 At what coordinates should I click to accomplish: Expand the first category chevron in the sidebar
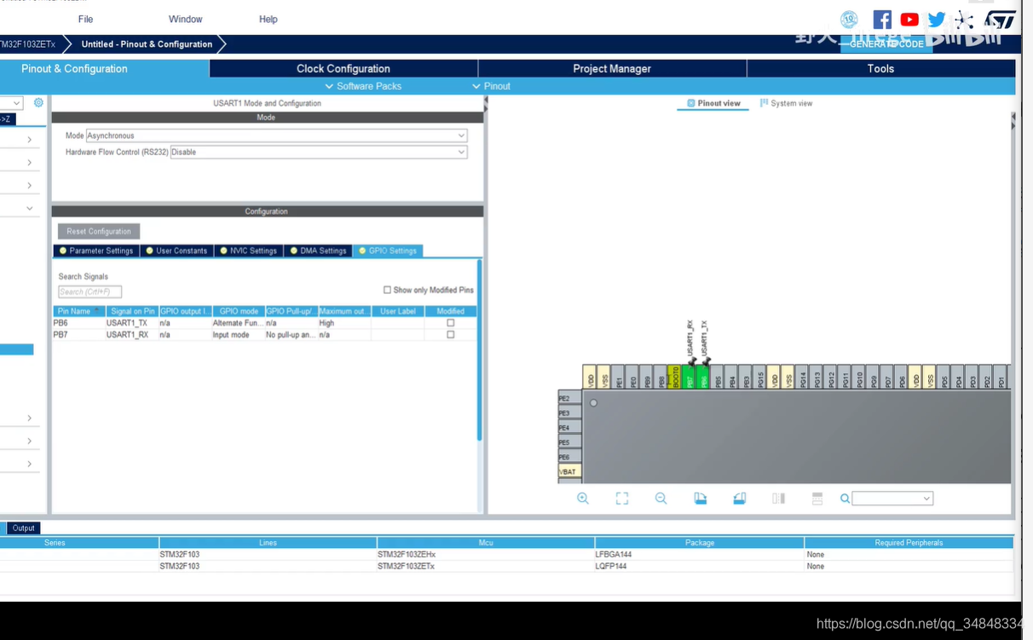(x=29, y=140)
